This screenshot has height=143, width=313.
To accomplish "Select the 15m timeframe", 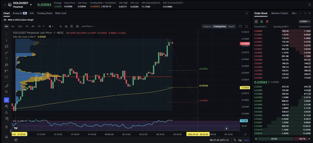I will (20, 26).
